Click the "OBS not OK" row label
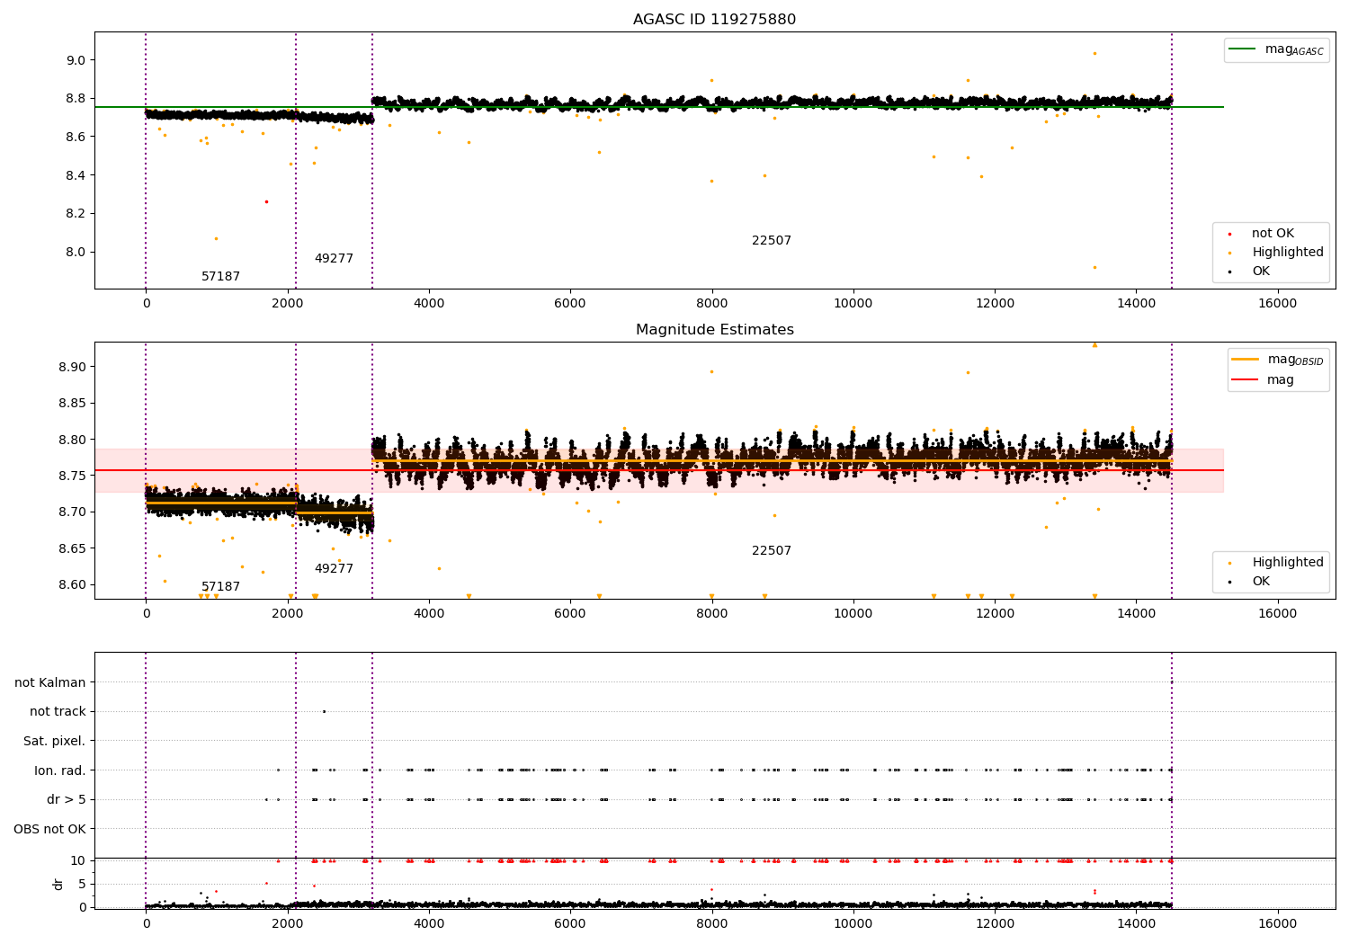1349x944 pixels. pyautogui.click(x=50, y=830)
